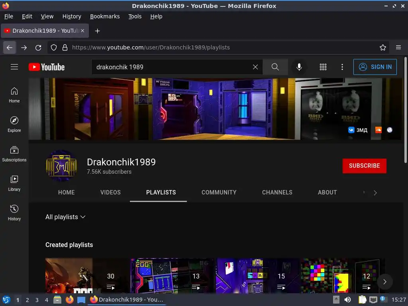Switch to the VIDEOS tab
This screenshot has width=408, height=306.
coord(111,192)
